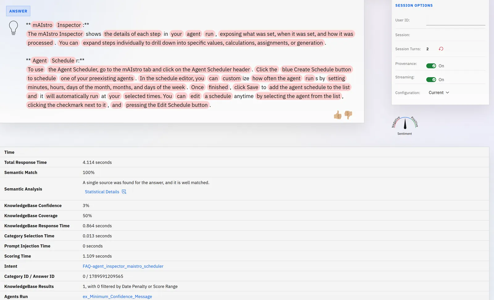
Task: Click the Time section header
Action: pyautogui.click(x=9, y=152)
